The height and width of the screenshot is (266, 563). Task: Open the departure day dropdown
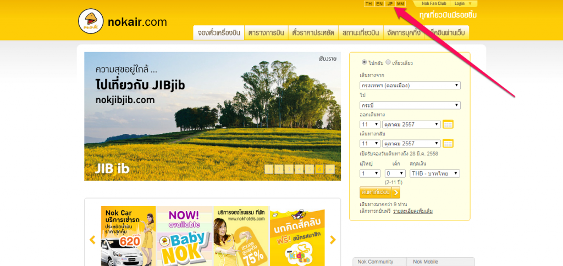(x=370, y=124)
